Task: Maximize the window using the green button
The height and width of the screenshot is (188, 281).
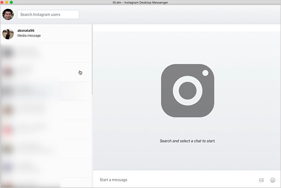Action: tap(11, 2)
